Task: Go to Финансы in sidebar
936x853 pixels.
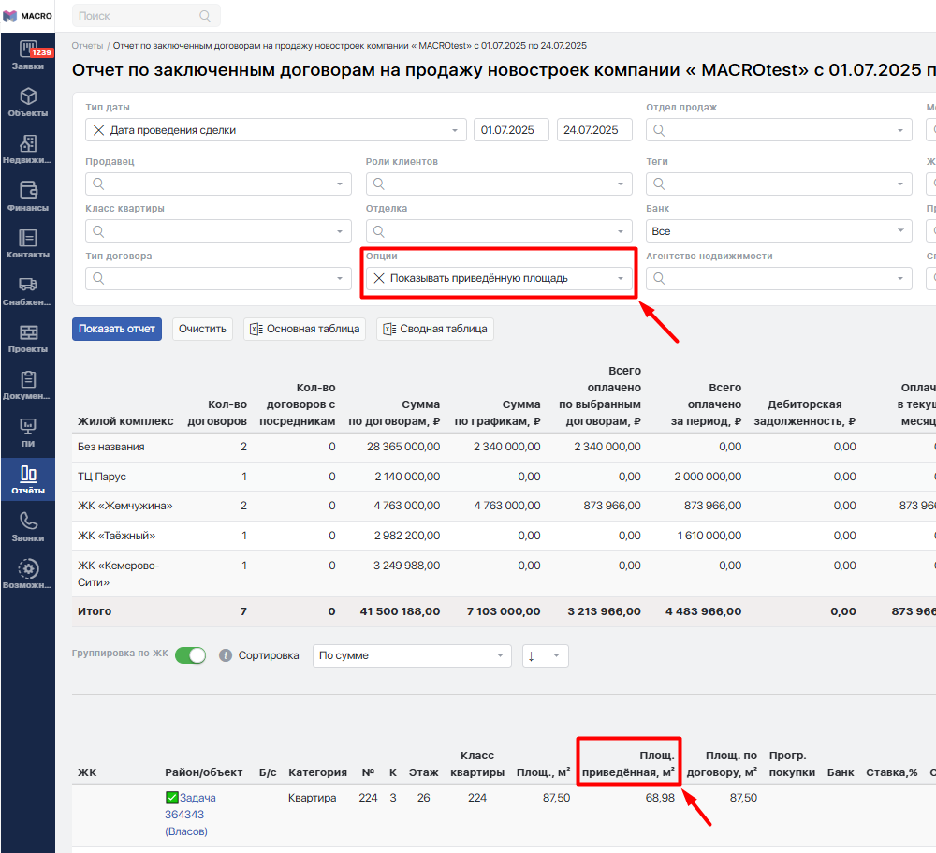Action: point(27,197)
